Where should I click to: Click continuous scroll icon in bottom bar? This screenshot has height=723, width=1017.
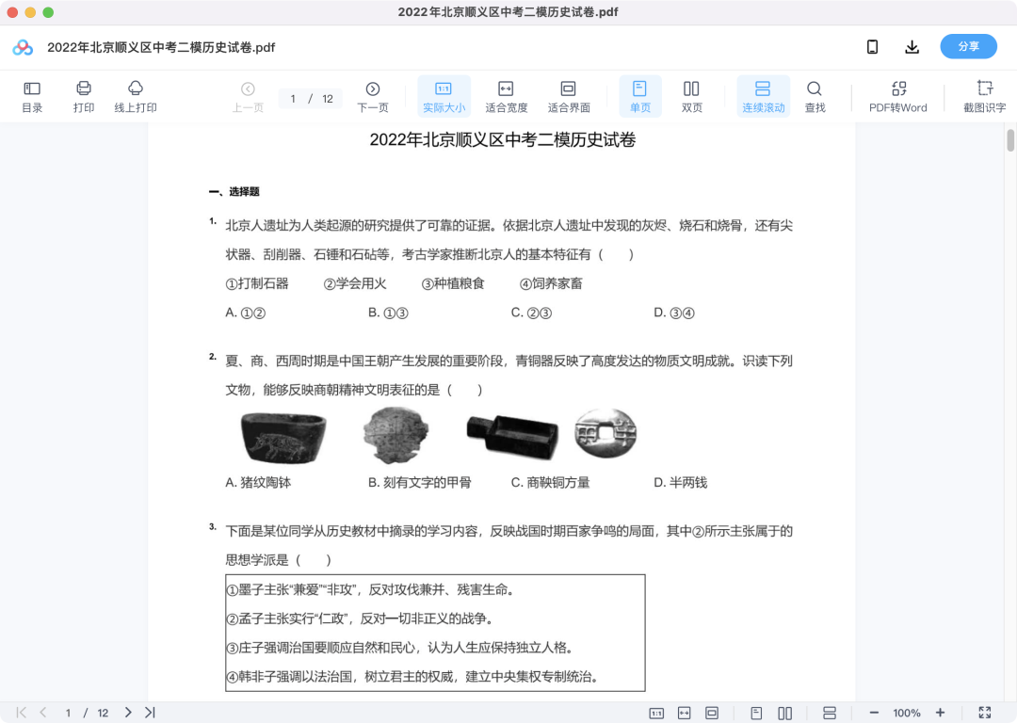[x=829, y=714]
